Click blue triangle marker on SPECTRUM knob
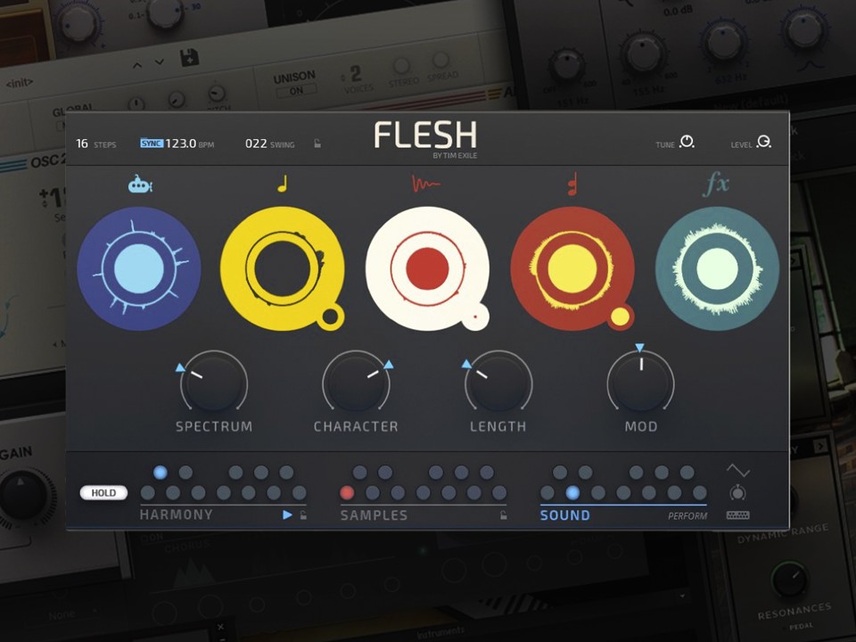The height and width of the screenshot is (642, 856). [181, 368]
